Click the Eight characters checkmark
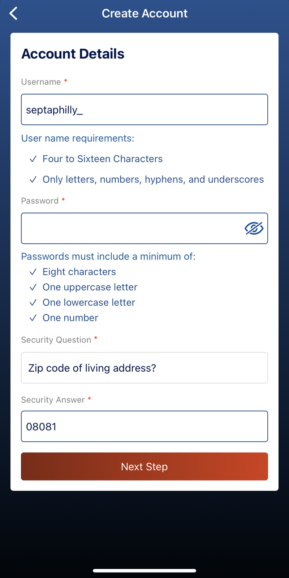The width and height of the screenshot is (289, 578). (x=33, y=272)
